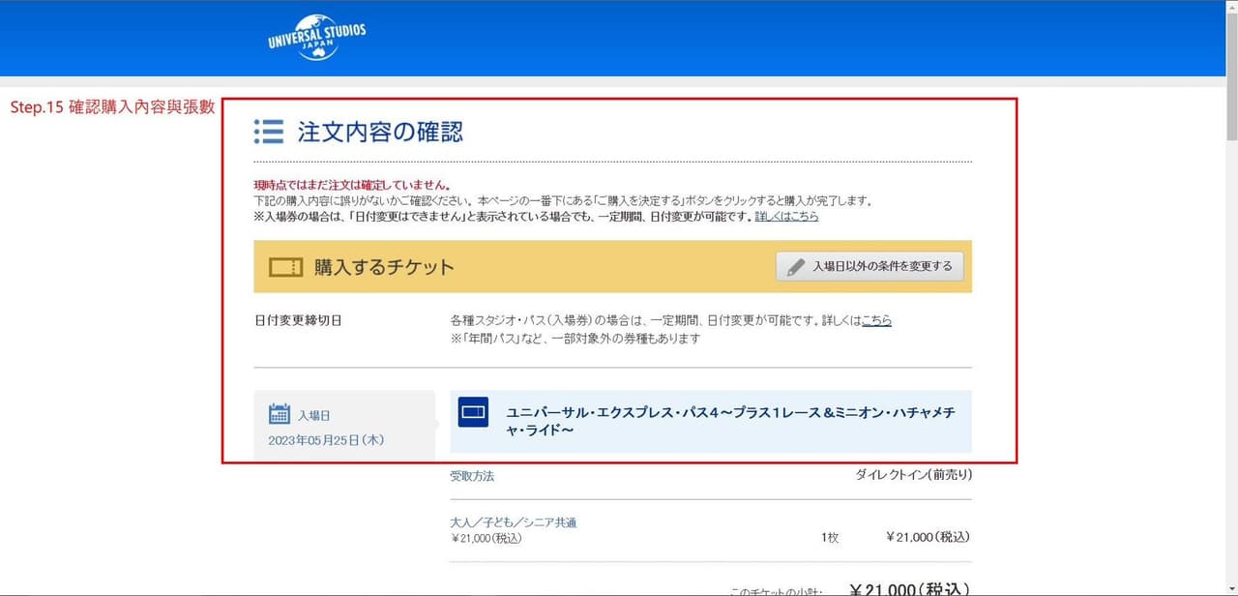Open the 詳しくはこちら link in the notice

[786, 216]
